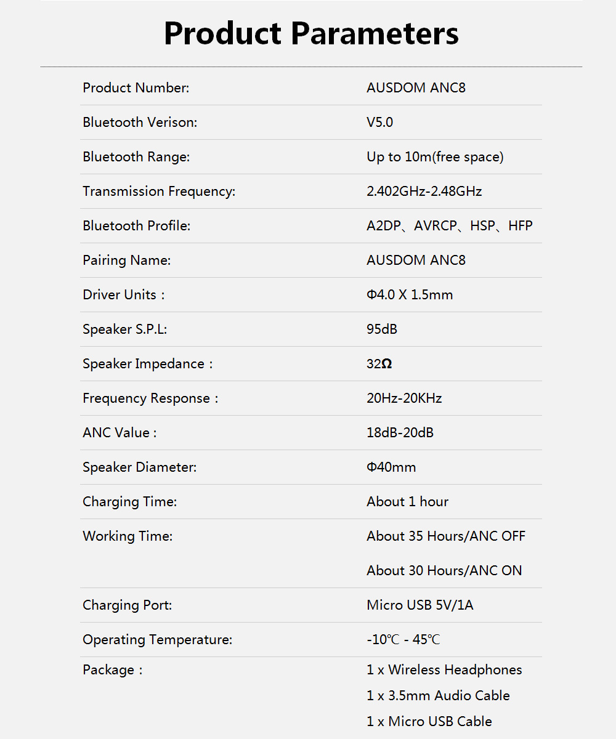The height and width of the screenshot is (739, 616).
Task: Click the 18dB-20dB ANC value
Action: pos(400,433)
